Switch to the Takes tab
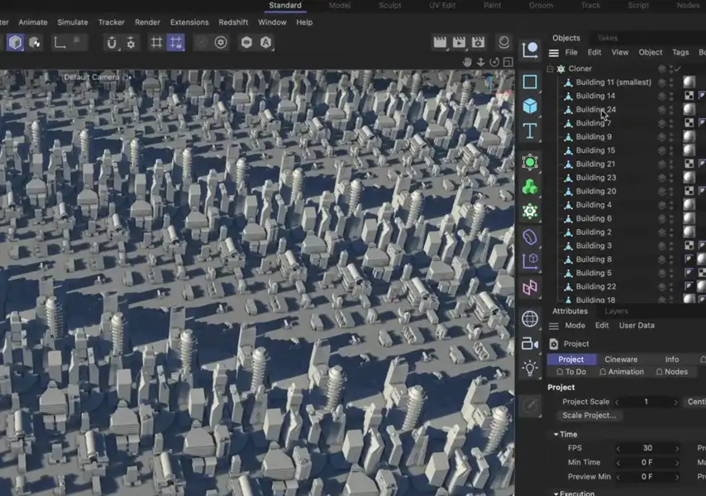Image resolution: width=706 pixels, height=496 pixels. (x=608, y=37)
